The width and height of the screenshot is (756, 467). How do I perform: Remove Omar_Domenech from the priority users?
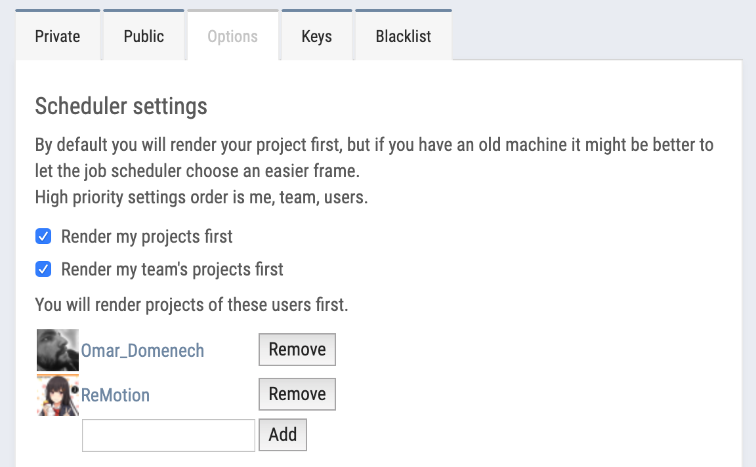[x=297, y=350]
